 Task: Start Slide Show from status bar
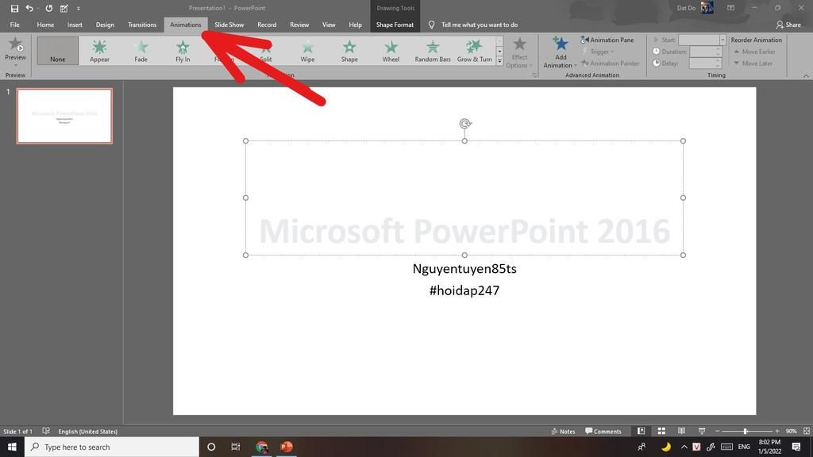[702, 431]
